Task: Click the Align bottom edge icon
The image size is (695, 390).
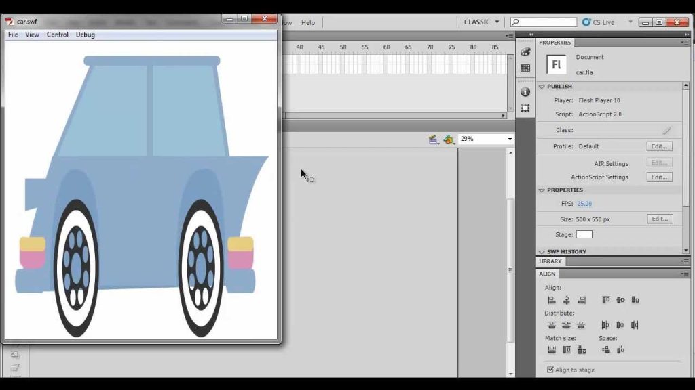Action: tap(635, 300)
